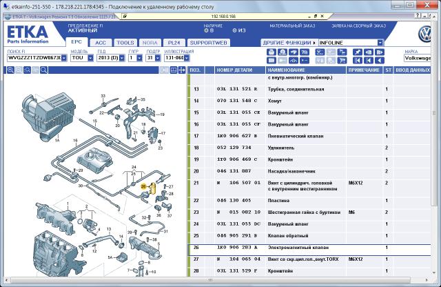Click ЗАЯВКА НА СБОРНЫЙ ЗАКАЗ in the header
The width and height of the screenshot is (441, 287).
coord(358,26)
